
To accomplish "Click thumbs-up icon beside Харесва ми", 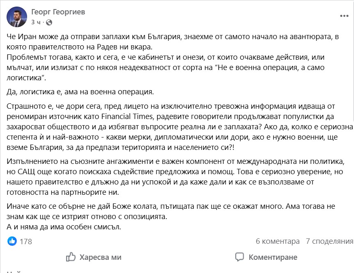I will tap(71, 257).
